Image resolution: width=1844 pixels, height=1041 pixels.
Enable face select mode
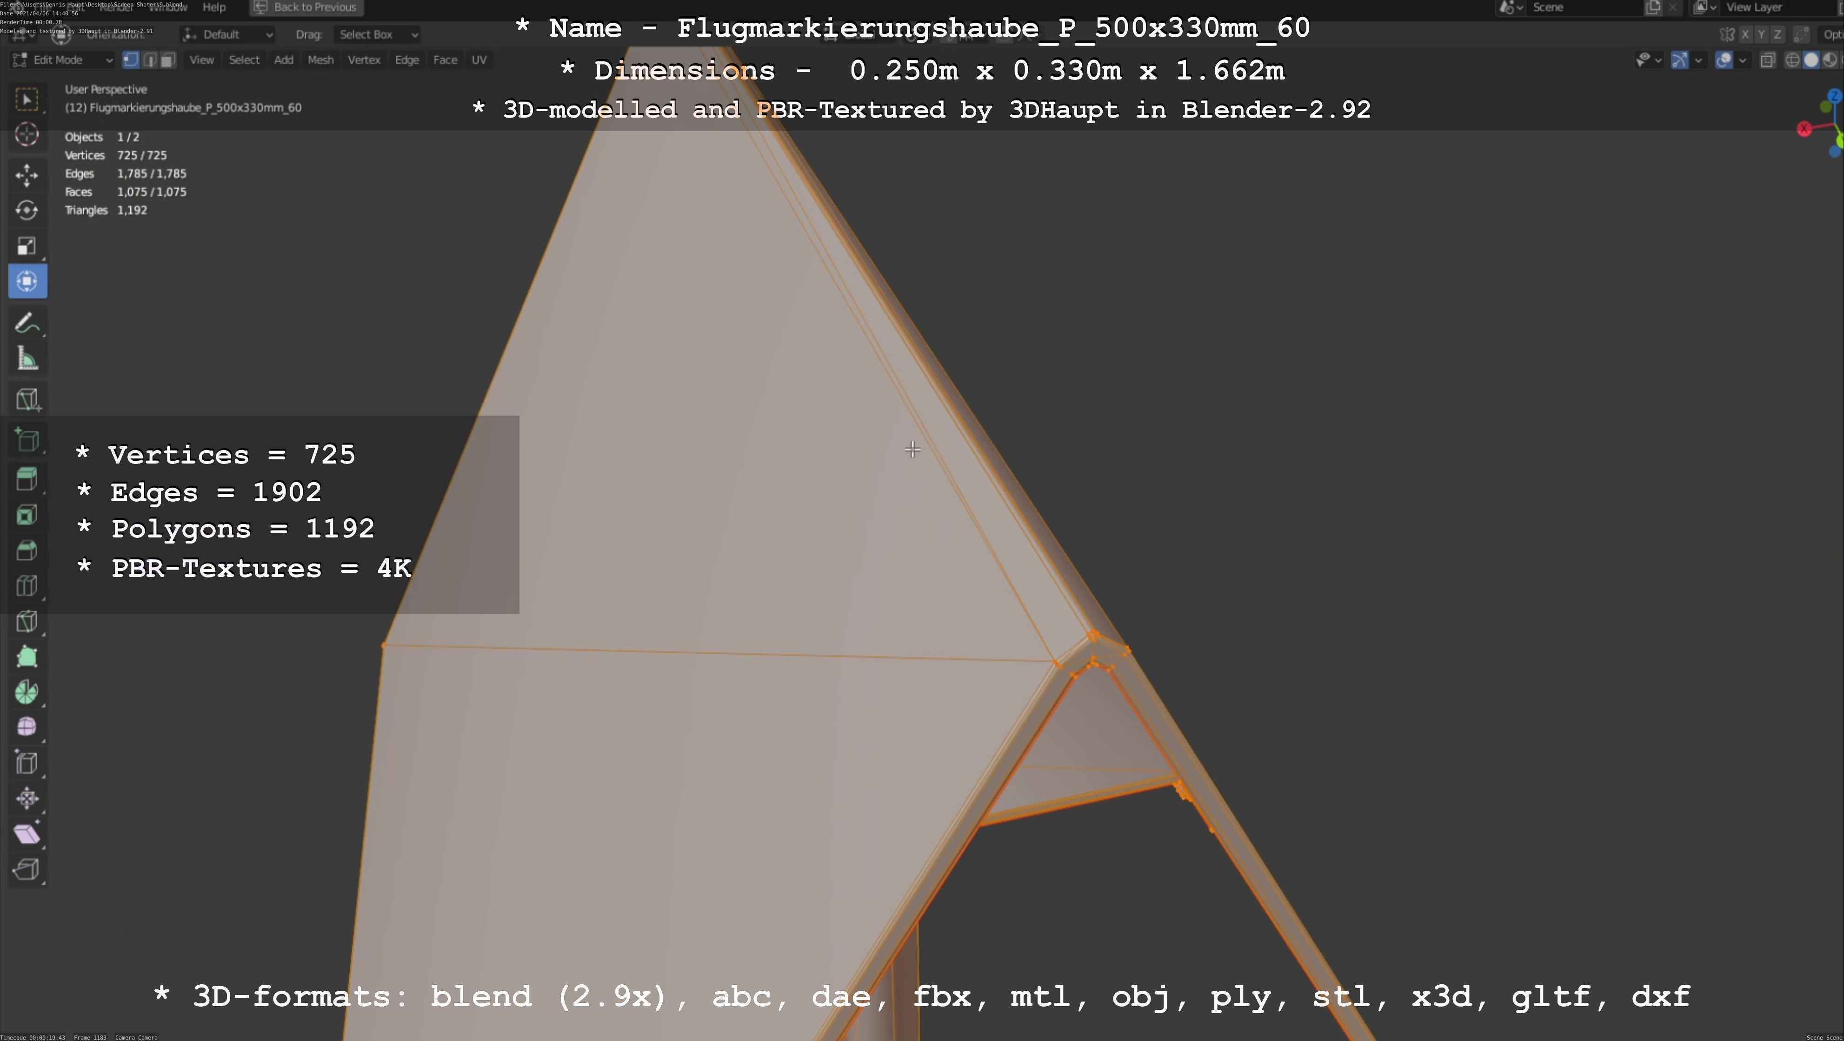[x=167, y=60]
